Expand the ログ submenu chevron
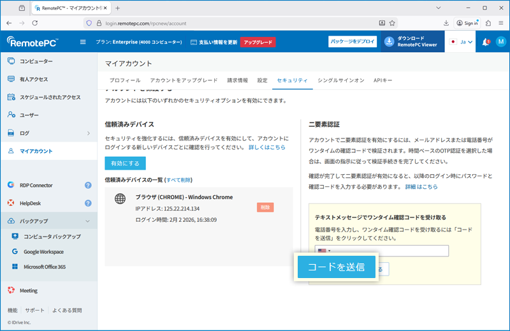The width and height of the screenshot is (510, 331). (89, 133)
